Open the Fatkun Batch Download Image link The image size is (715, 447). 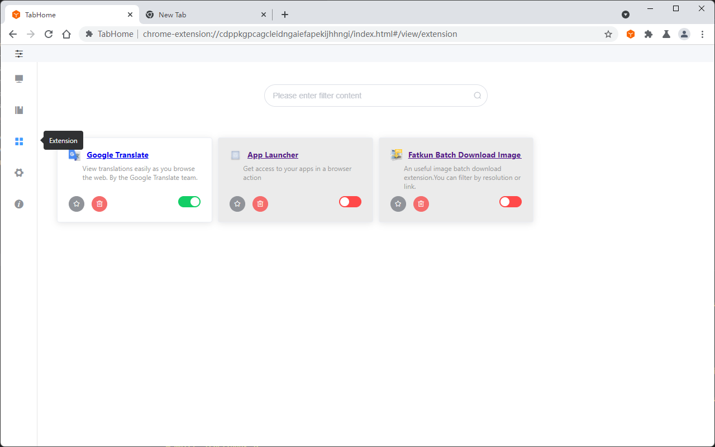click(x=464, y=155)
